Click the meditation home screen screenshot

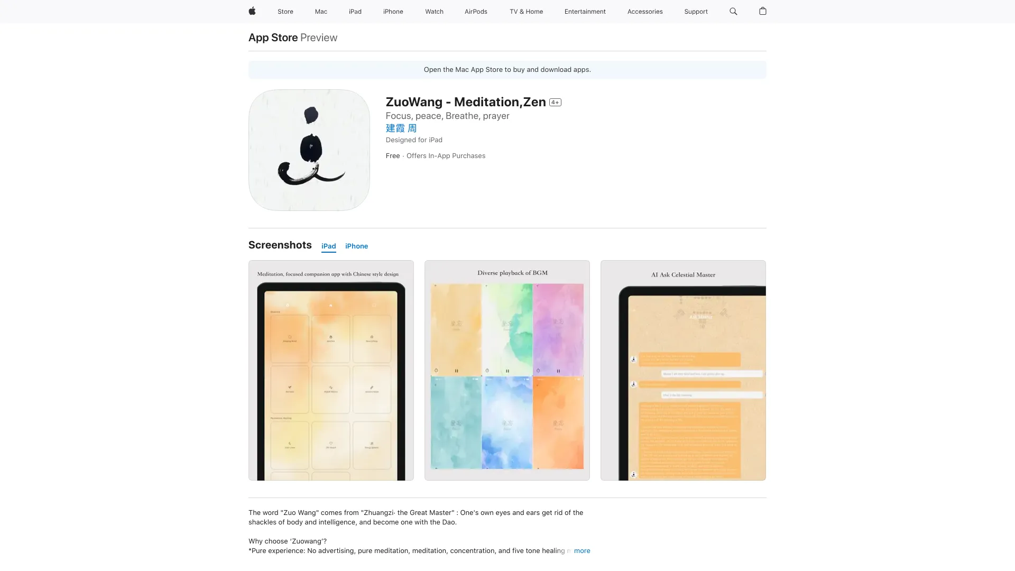(331, 370)
